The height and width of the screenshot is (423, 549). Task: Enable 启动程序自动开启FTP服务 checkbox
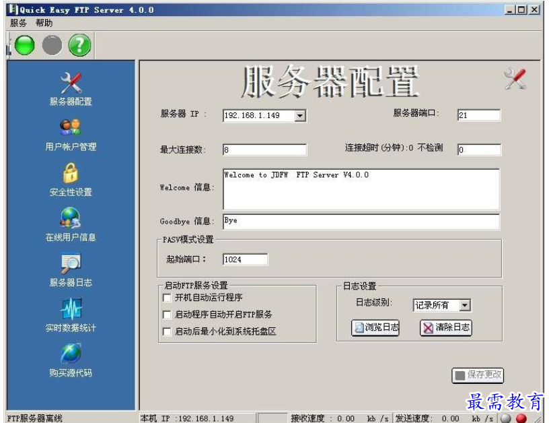coord(167,315)
